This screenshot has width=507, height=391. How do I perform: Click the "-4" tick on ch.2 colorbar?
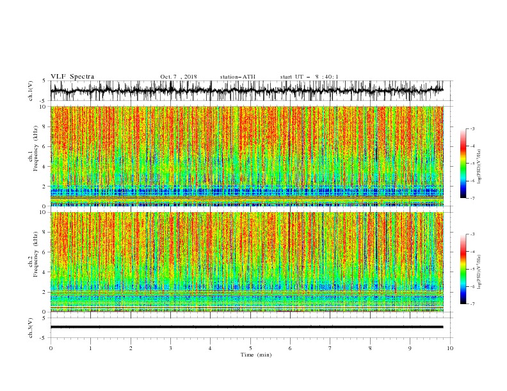[472, 252]
